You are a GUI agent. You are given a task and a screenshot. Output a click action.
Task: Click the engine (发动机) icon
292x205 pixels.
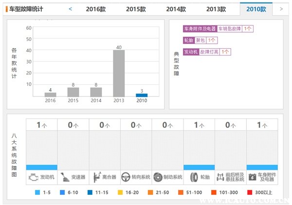[x=34, y=177]
